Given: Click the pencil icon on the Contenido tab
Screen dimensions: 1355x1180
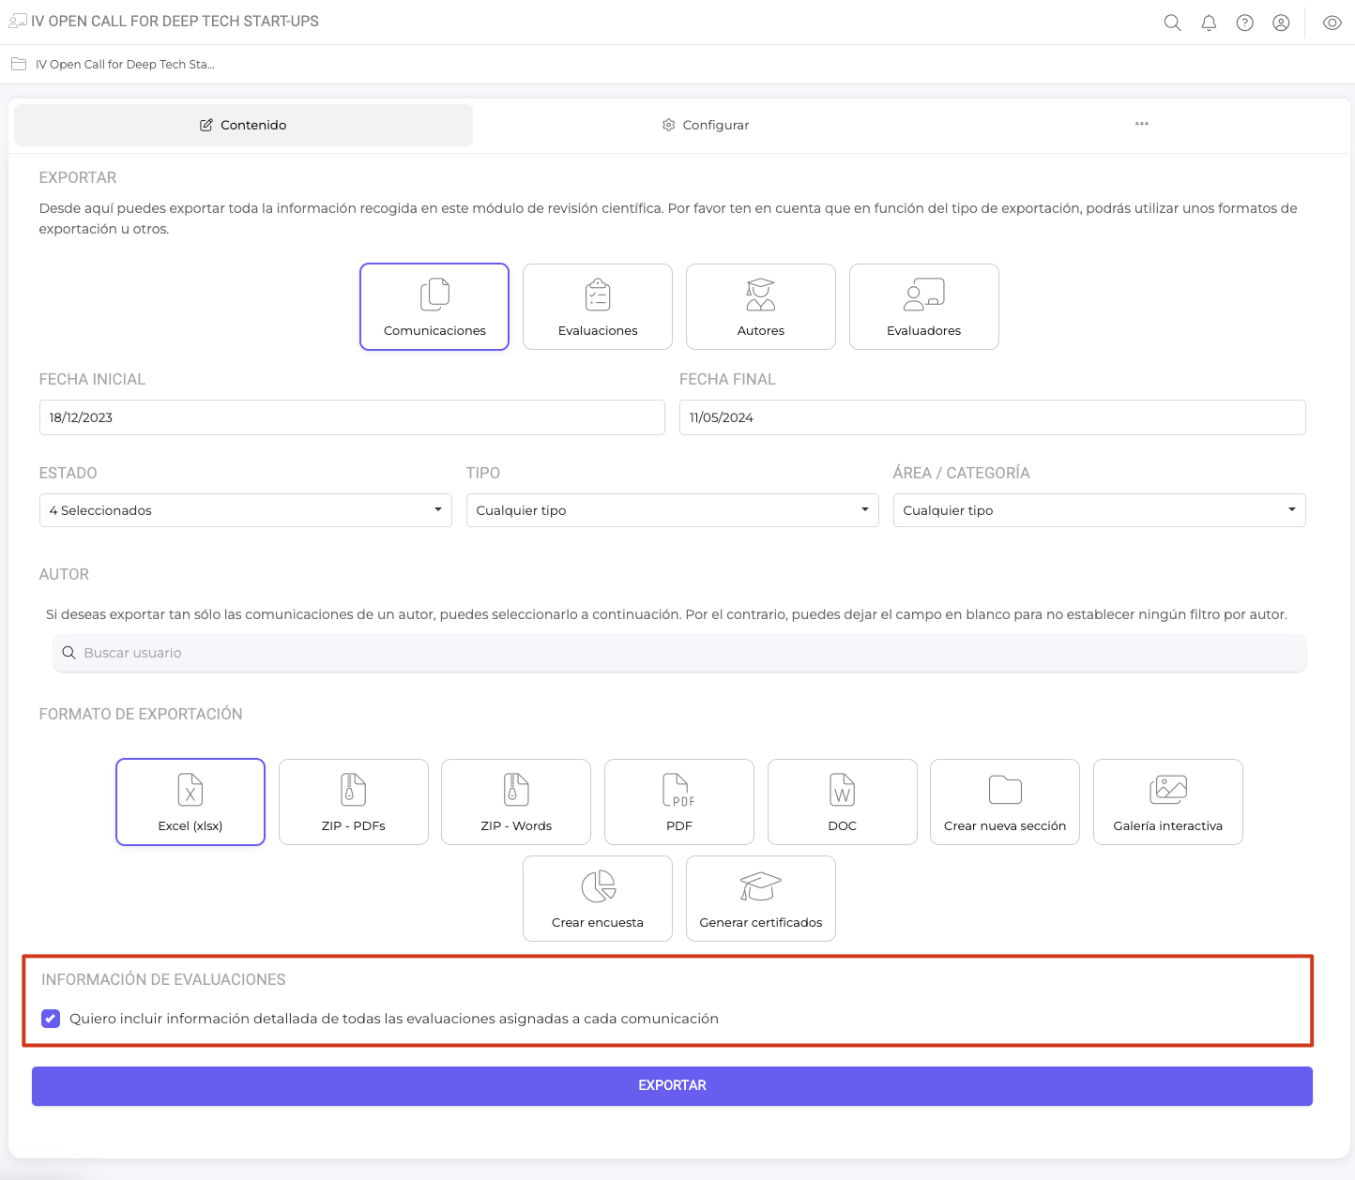Looking at the screenshot, I should tap(206, 125).
